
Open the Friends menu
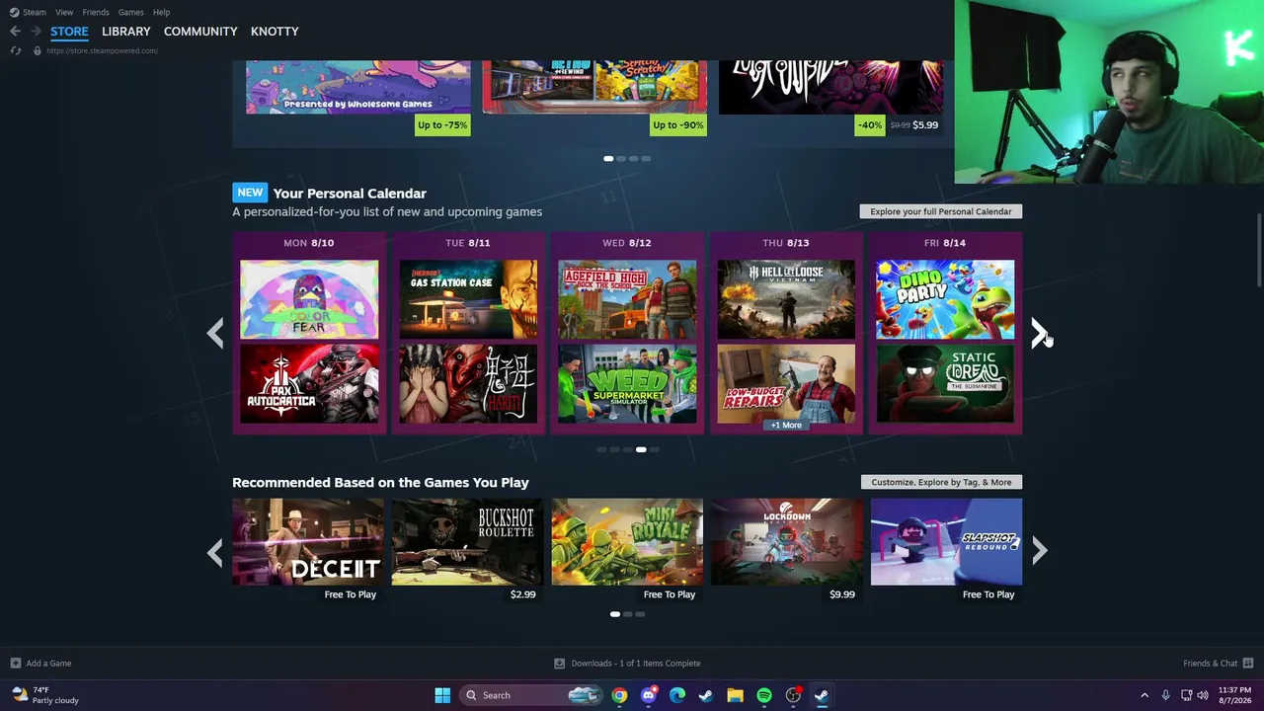[96, 12]
